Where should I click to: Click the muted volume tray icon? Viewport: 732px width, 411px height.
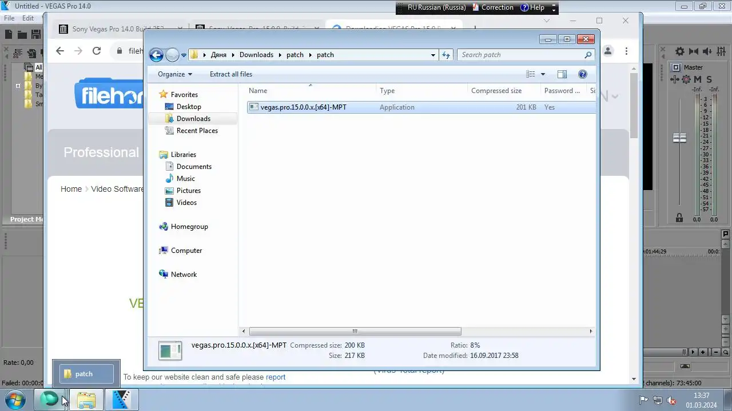pyautogui.click(x=672, y=400)
